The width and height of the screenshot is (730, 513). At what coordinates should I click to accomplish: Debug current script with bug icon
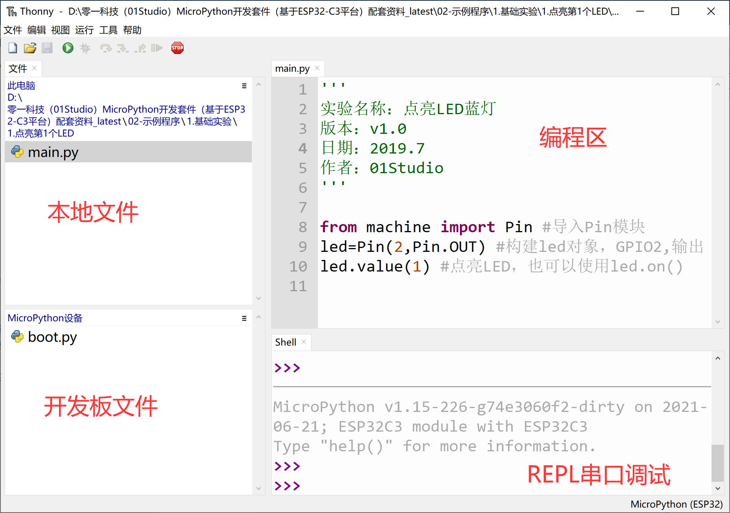85,48
